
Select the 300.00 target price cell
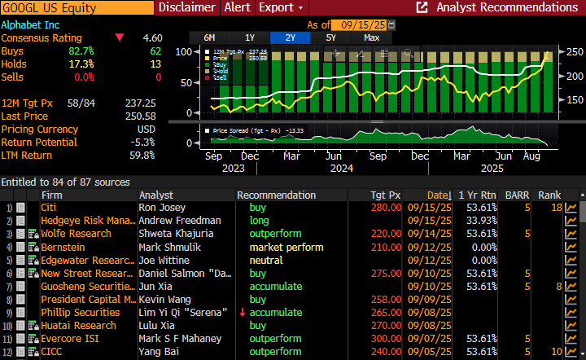click(386, 339)
